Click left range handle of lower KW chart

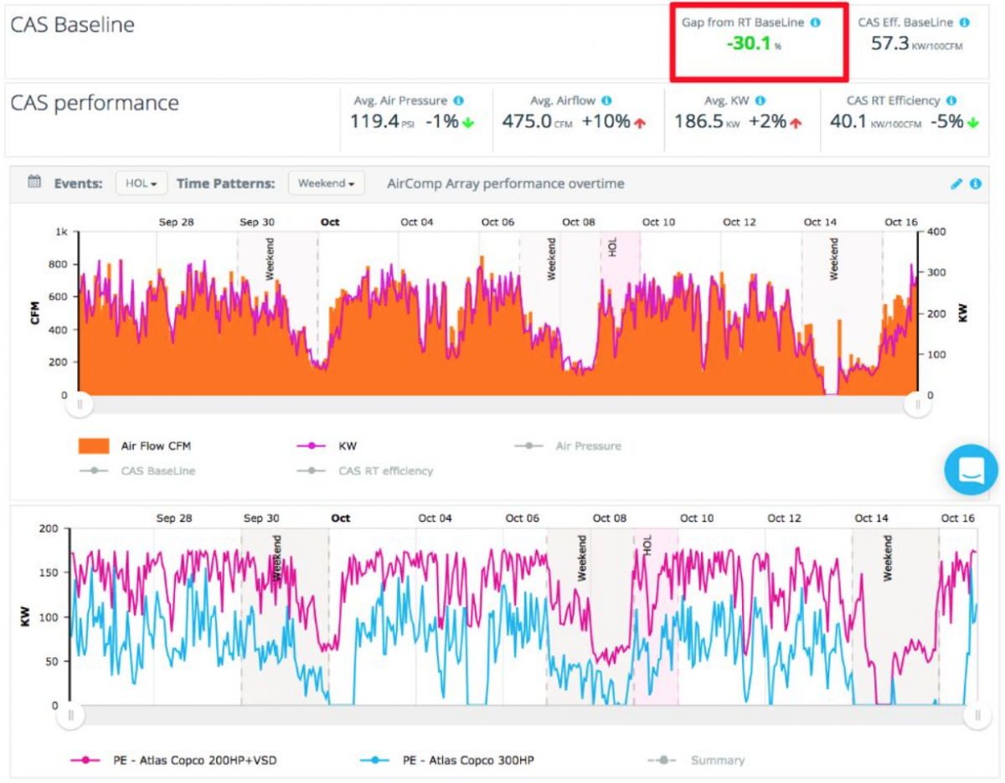[71, 715]
